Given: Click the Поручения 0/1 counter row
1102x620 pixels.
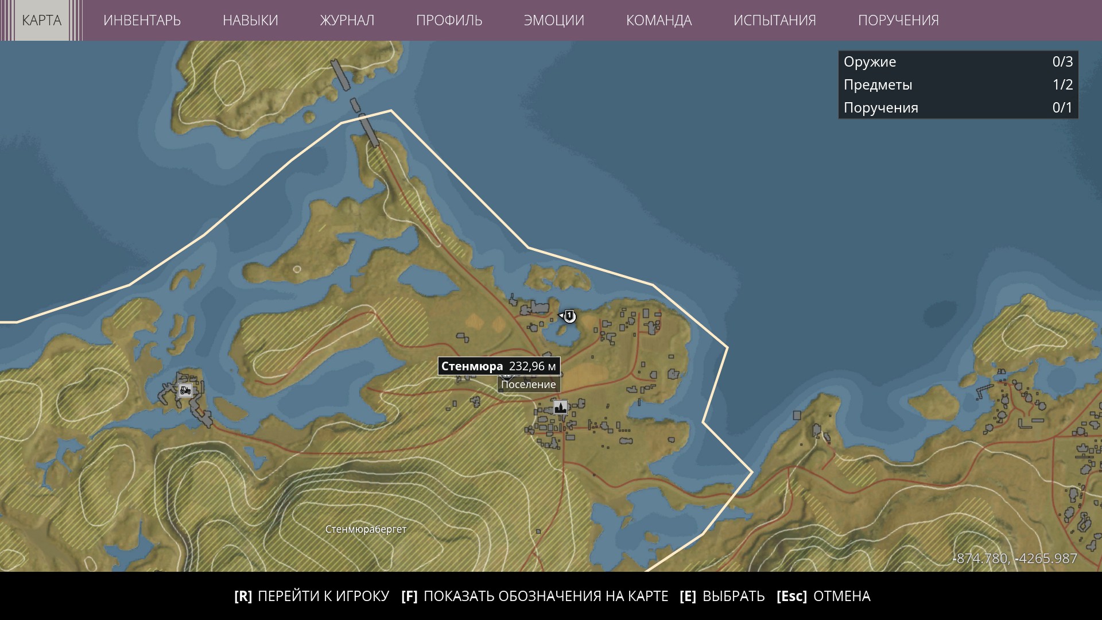Looking at the screenshot, I should (958, 107).
